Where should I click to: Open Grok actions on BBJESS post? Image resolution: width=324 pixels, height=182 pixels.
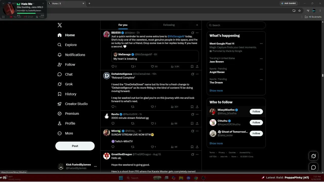[x=193, y=33]
